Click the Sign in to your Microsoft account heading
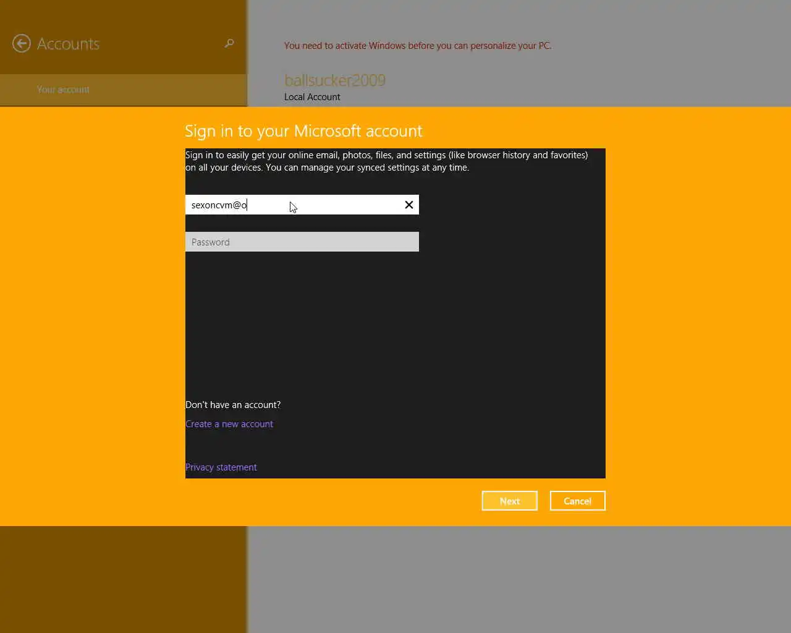The image size is (791, 633). pyautogui.click(x=303, y=131)
